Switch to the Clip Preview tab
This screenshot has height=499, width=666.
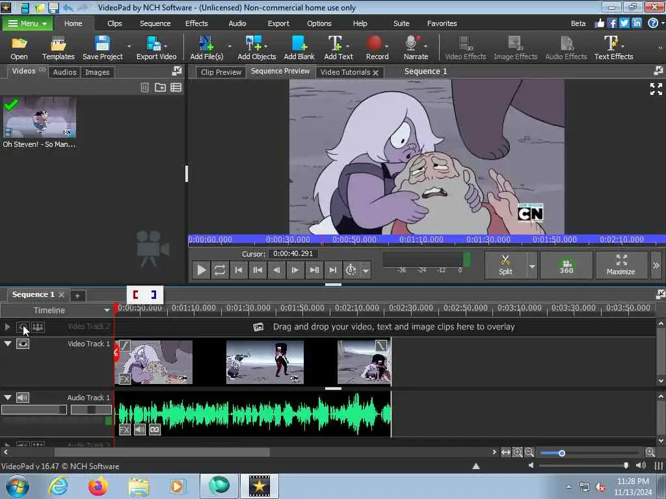click(221, 72)
